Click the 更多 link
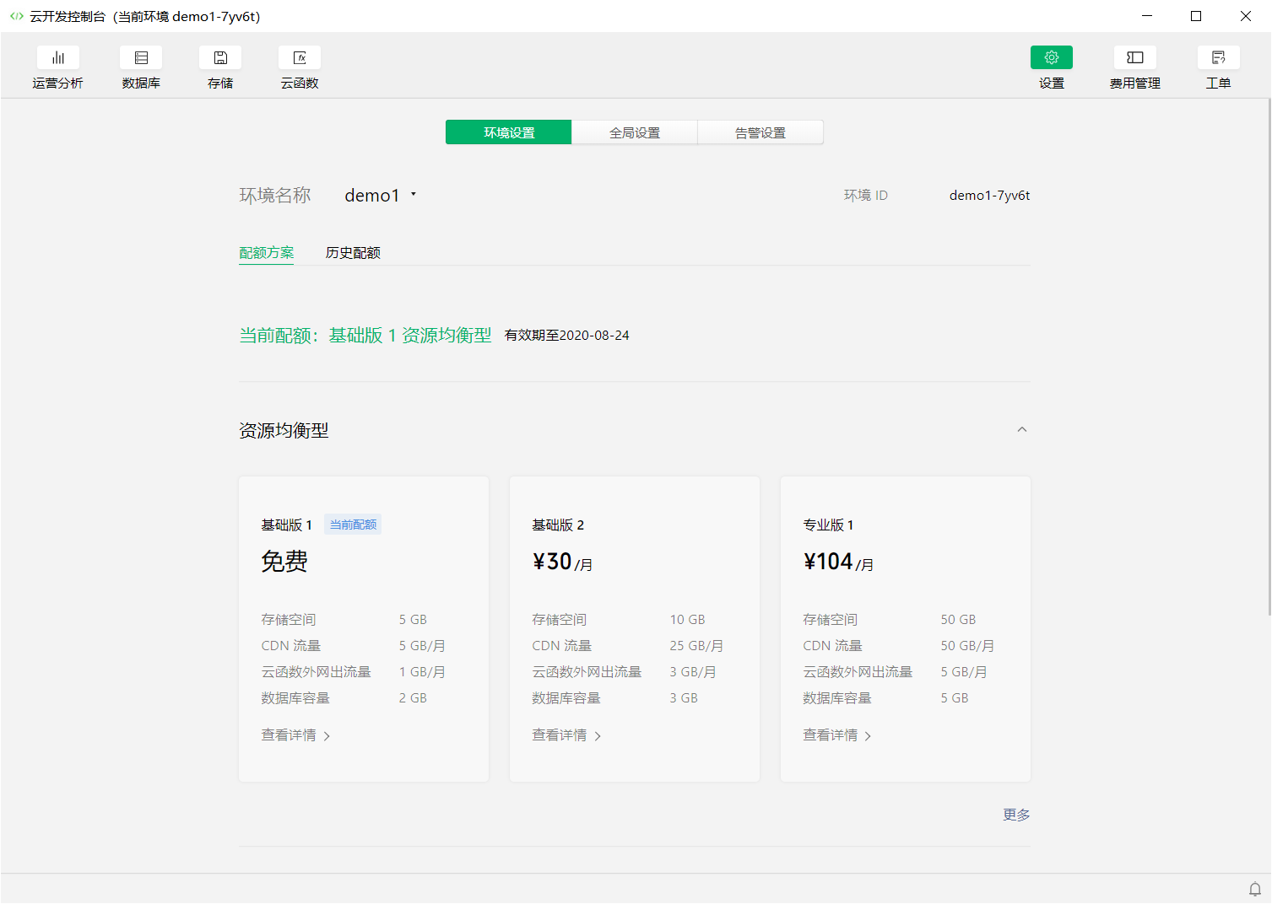This screenshot has height=904, width=1272. coord(1016,815)
